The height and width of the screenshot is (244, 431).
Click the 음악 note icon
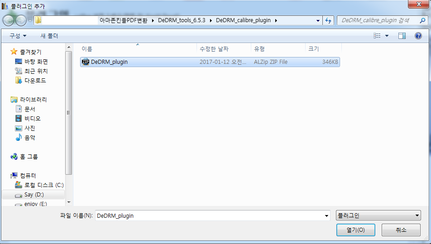coord(19,137)
